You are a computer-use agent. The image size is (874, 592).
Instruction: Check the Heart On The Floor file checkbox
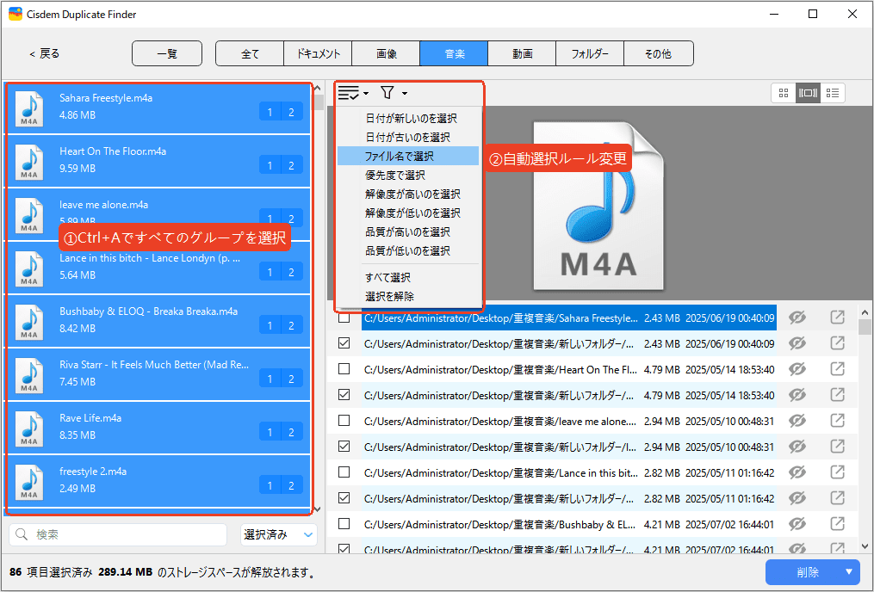tap(344, 369)
